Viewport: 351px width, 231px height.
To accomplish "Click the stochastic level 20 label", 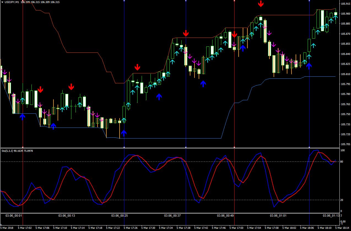I will 342,200.
